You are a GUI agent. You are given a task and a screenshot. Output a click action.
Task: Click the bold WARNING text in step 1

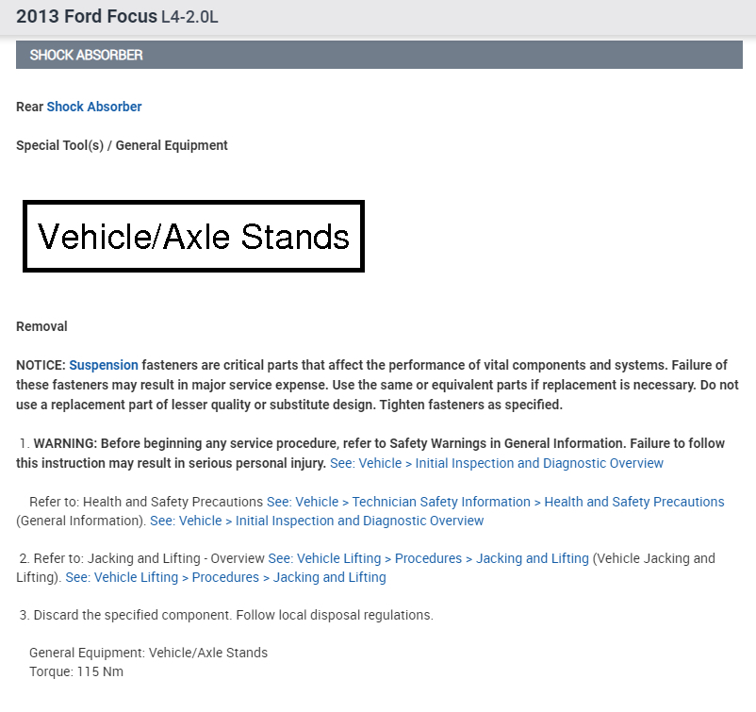tap(65, 444)
